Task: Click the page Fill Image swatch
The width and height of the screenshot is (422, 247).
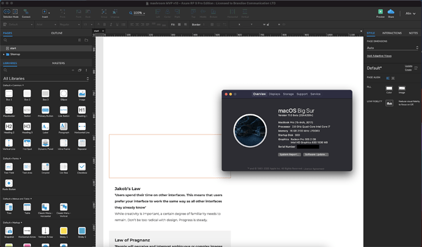Action: (402, 88)
